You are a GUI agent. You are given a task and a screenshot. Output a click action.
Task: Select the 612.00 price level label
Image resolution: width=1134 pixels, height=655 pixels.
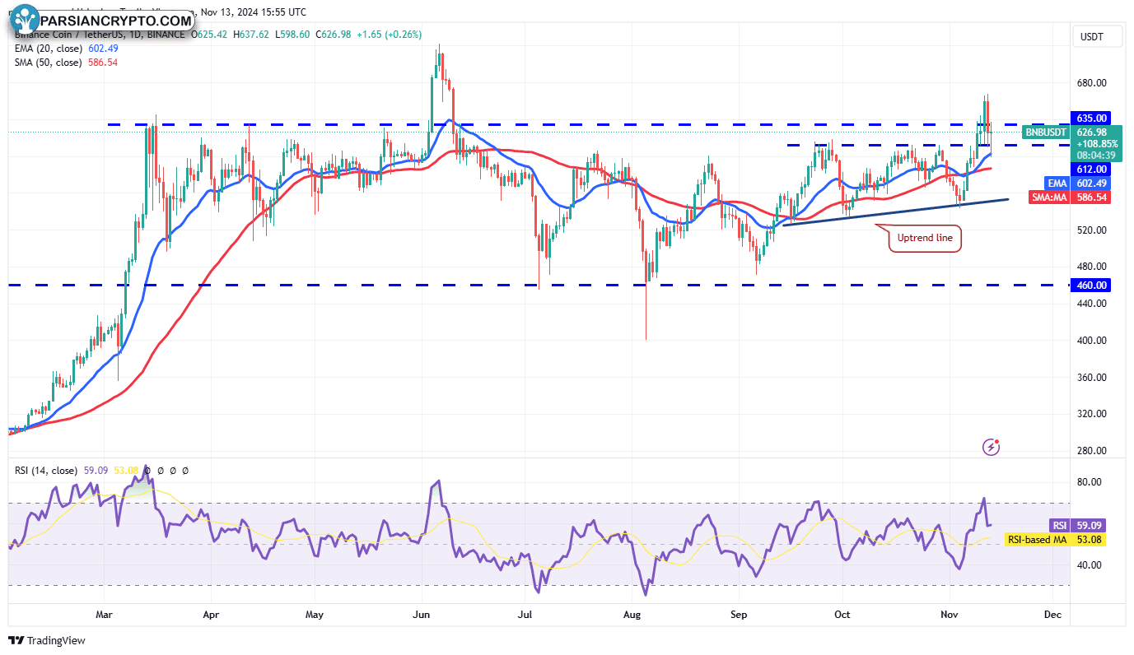(x=1090, y=170)
